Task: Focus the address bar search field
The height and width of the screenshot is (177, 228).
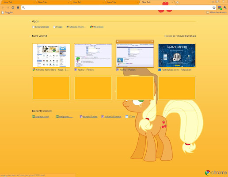Action: [x=119, y=8]
